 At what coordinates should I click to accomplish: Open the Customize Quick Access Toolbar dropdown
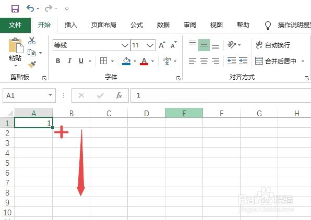click(x=67, y=8)
